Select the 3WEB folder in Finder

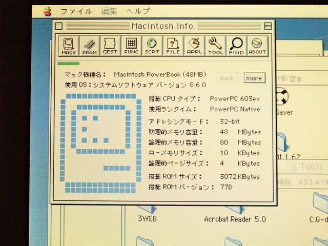click(x=147, y=213)
